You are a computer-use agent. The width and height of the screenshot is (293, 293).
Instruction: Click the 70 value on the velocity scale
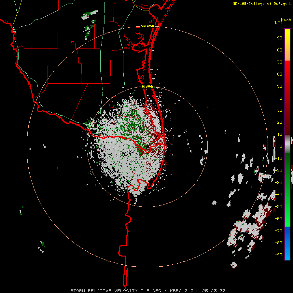[280, 62]
